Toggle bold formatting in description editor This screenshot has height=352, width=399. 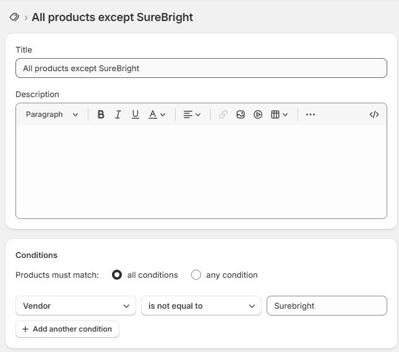[x=101, y=114]
